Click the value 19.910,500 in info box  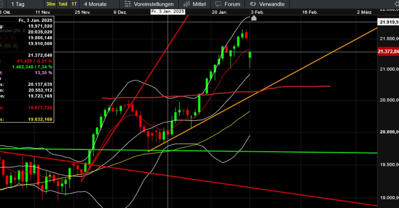40,44
